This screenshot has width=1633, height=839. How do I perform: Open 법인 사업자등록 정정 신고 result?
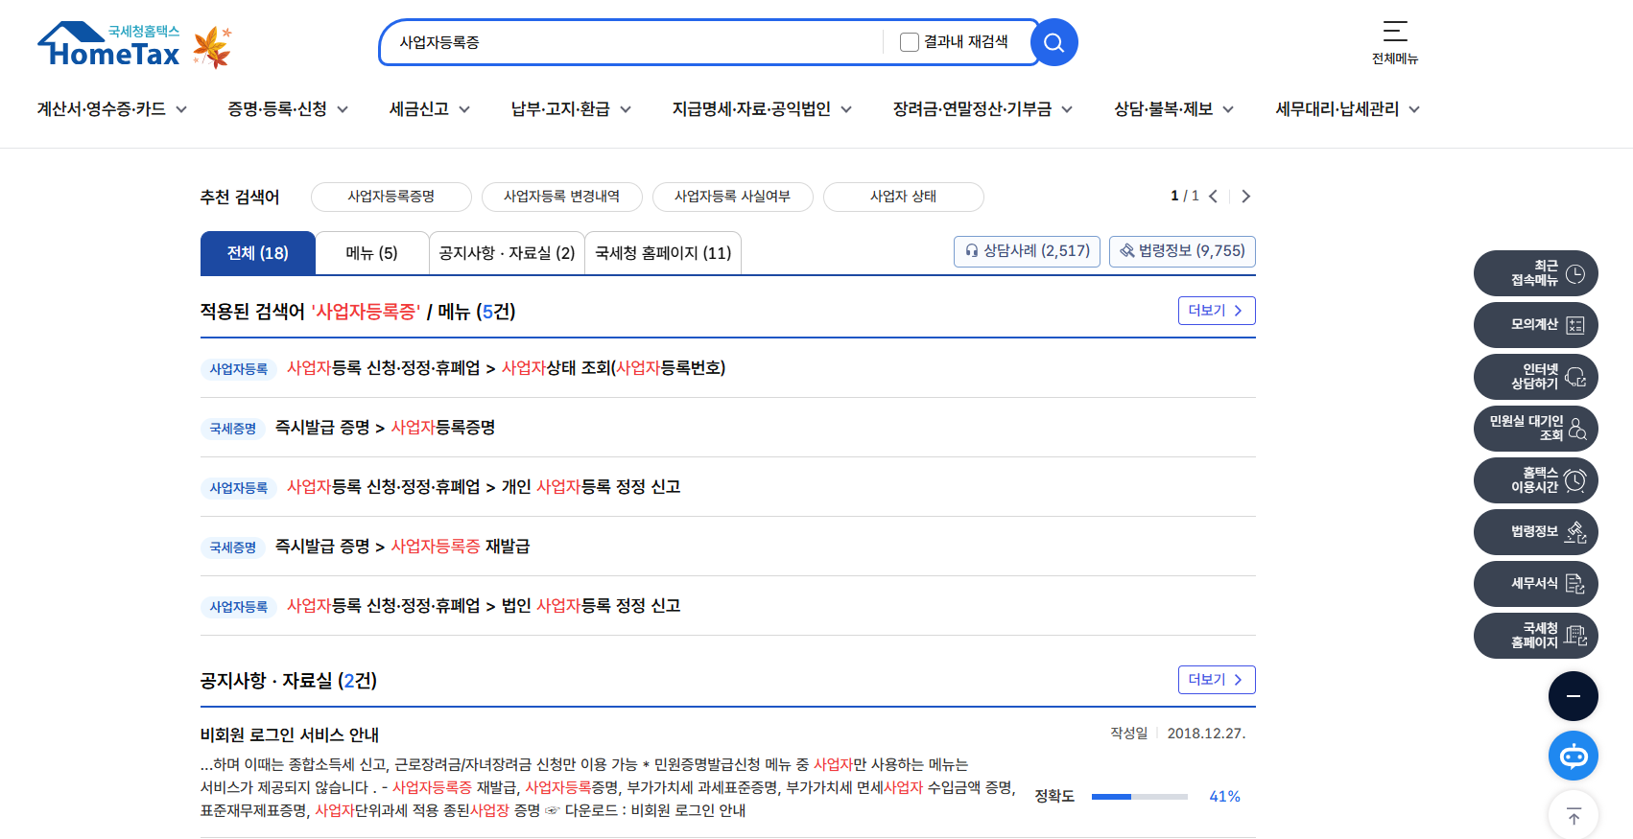(484, 606)
